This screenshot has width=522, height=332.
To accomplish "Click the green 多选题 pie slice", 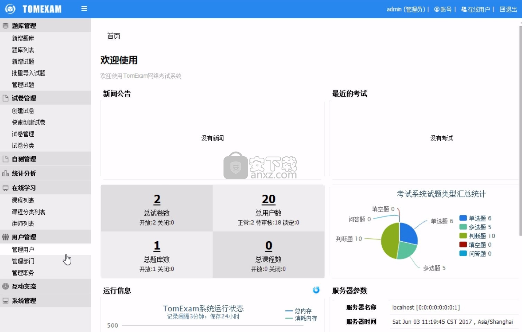I will (x=406, y=250).
